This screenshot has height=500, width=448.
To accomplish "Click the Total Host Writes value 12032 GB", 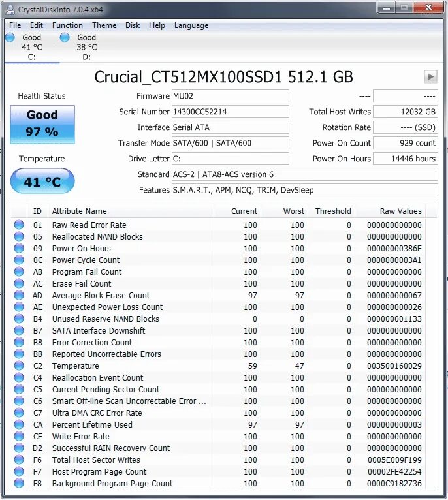I will coord(406,112).
